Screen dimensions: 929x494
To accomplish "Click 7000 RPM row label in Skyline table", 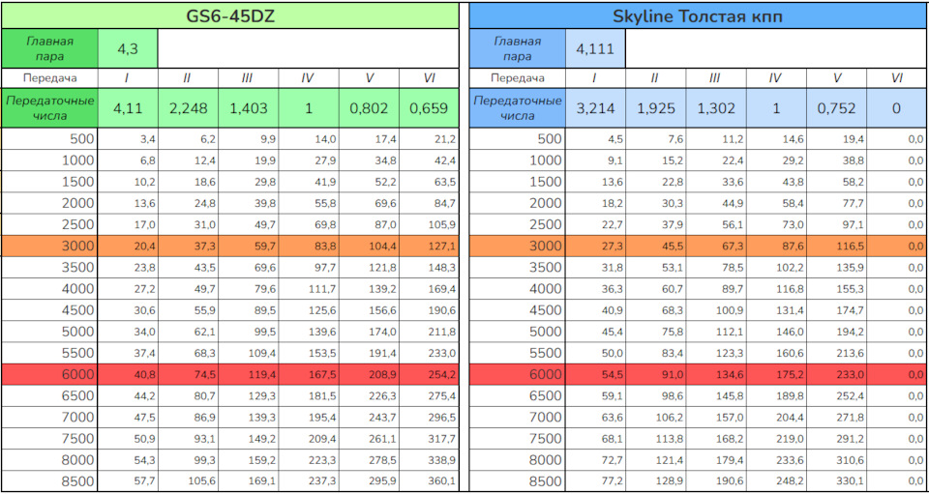I will pos(517,417).
